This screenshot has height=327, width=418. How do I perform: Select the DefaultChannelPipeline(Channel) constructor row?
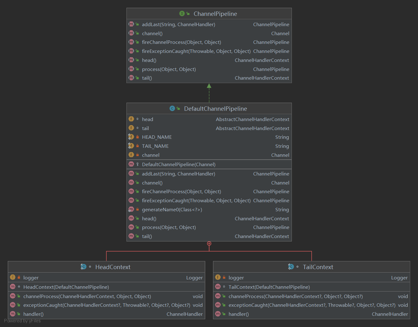(178, 164)
